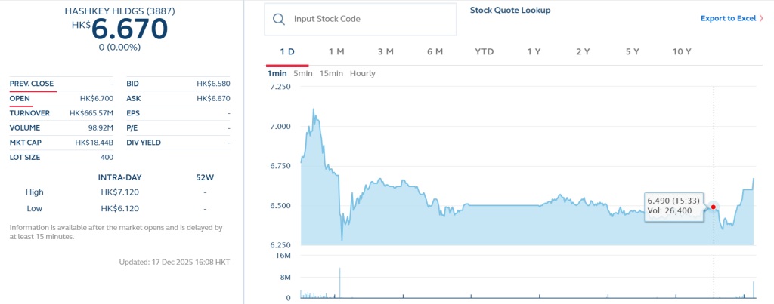
Task: Click the P/E label
Action: click(x=133, y=128)
